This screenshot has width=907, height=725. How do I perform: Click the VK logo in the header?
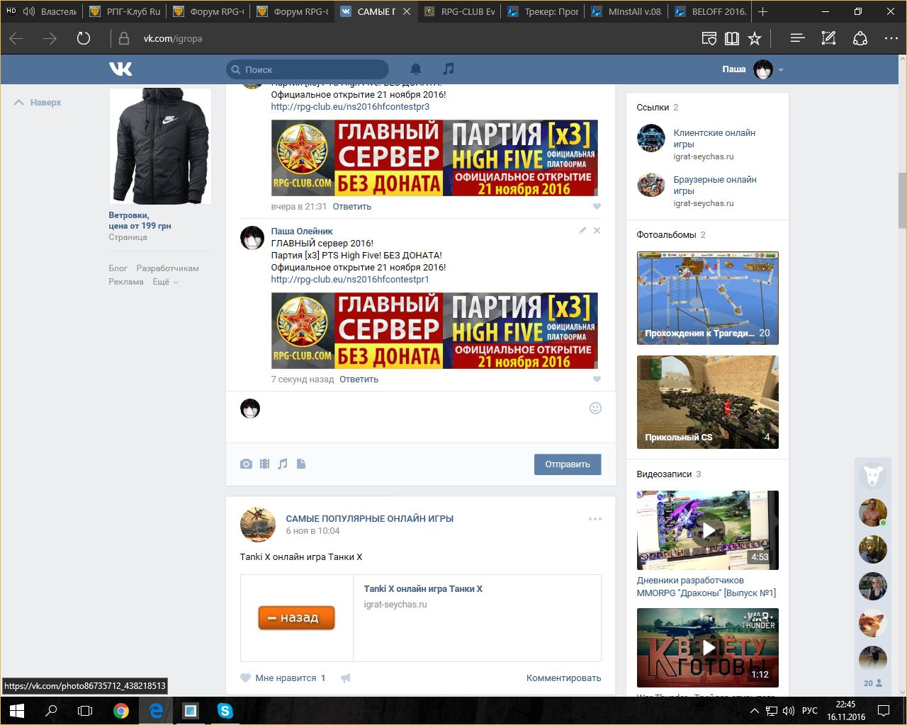pyautogui.click(x=120, y=69)
